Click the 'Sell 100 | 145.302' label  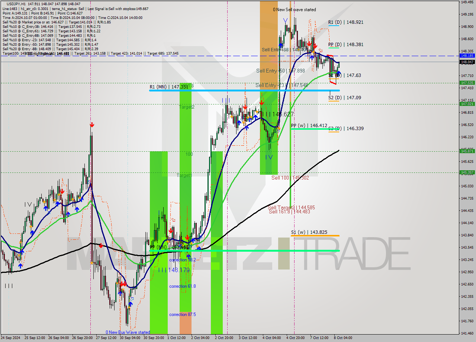coord(290,178)
